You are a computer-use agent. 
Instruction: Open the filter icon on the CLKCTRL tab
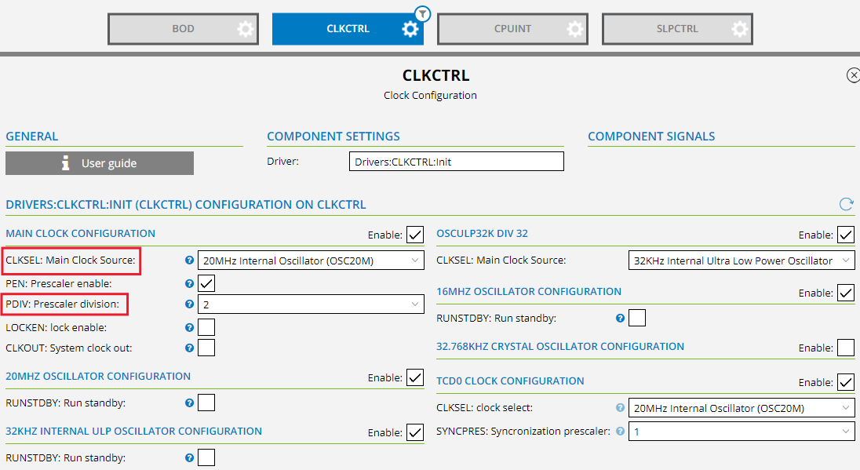(421, 13)
